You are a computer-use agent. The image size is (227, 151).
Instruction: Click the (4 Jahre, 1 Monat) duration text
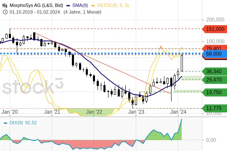tap(82, 12)
